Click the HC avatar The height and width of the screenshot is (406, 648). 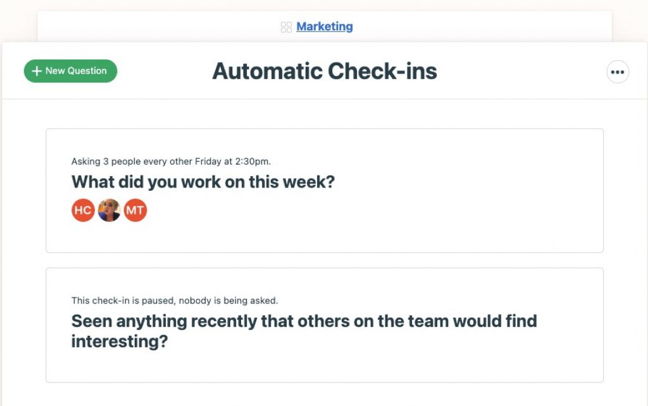coord(83,210)
